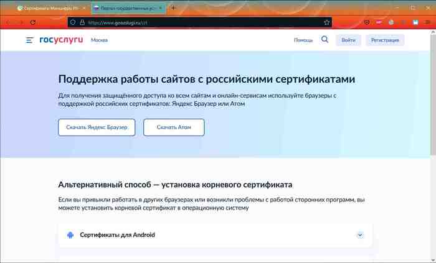
Task: View site security padlock info
Action: point(82,22)
